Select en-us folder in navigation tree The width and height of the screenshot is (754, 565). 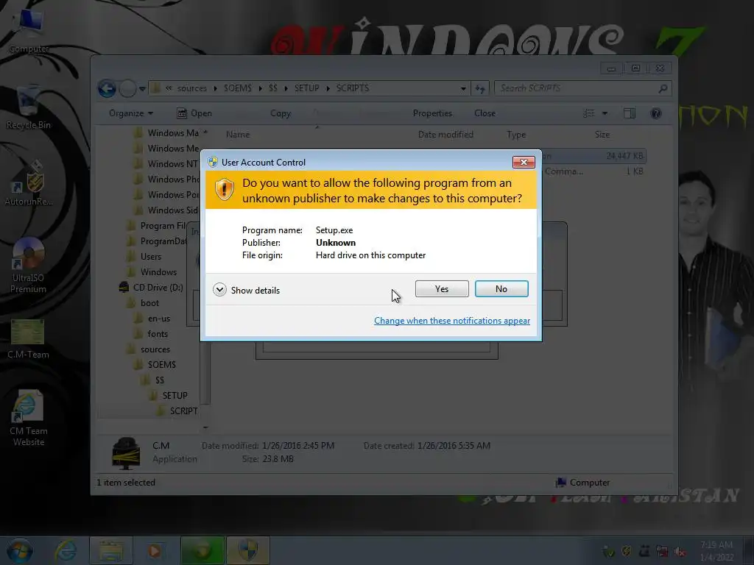(152, 319)
